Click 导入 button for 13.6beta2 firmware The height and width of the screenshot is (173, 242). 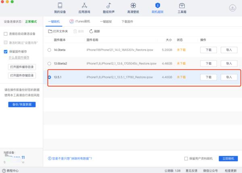229,63
